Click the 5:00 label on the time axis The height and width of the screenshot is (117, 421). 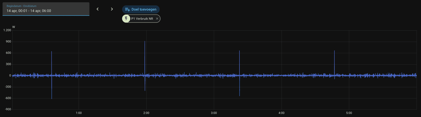[x=349, y=113]
